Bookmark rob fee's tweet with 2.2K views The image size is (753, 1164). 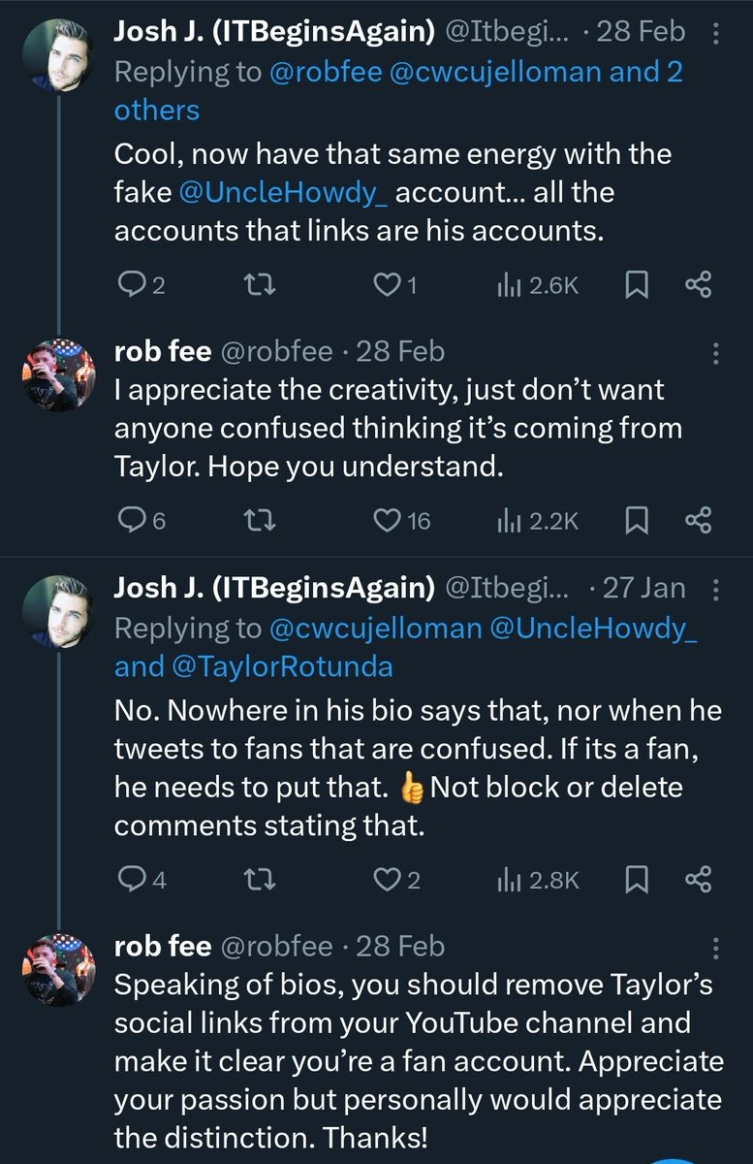(x=636, y=521)
